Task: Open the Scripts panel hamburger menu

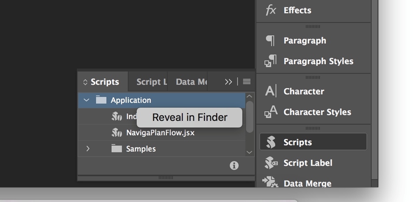Action: click(x=247, y=82)
